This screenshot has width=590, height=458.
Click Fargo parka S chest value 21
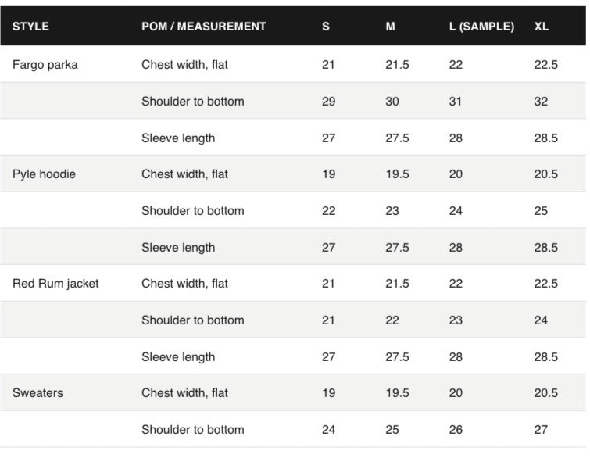(x=328, y=65)
